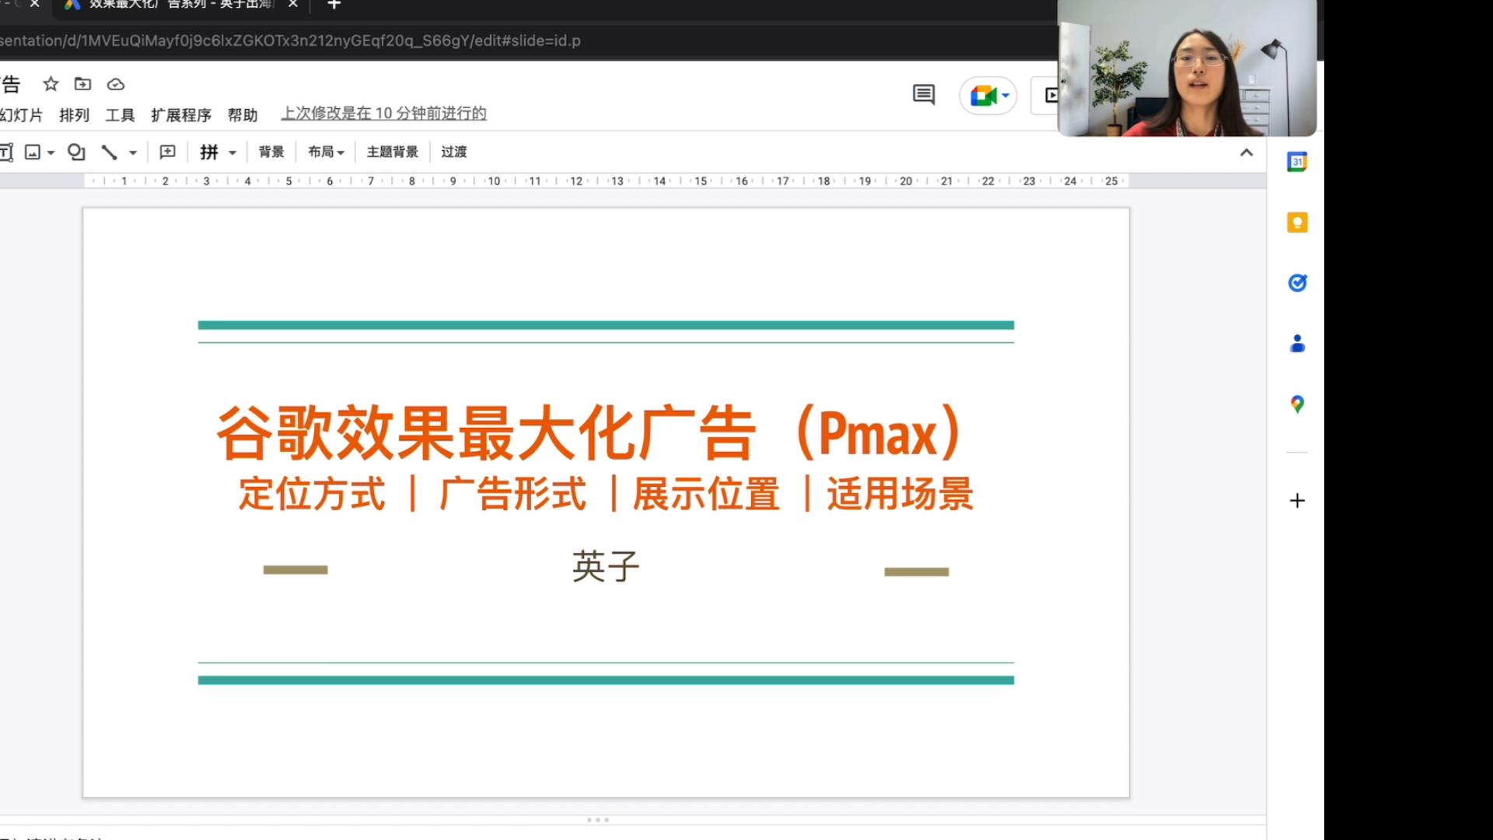This screenshot has height=840, width=1493.
Task: Click the horizontal ruler above the slide
Action: click(x=606, y=181)
